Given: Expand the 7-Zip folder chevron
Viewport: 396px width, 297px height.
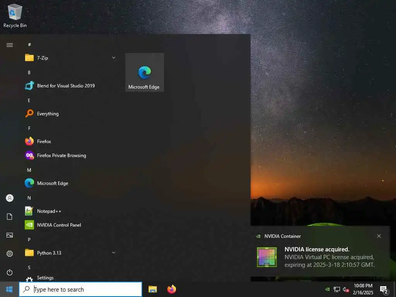Looking at the screenshot, I should point(114,58).
